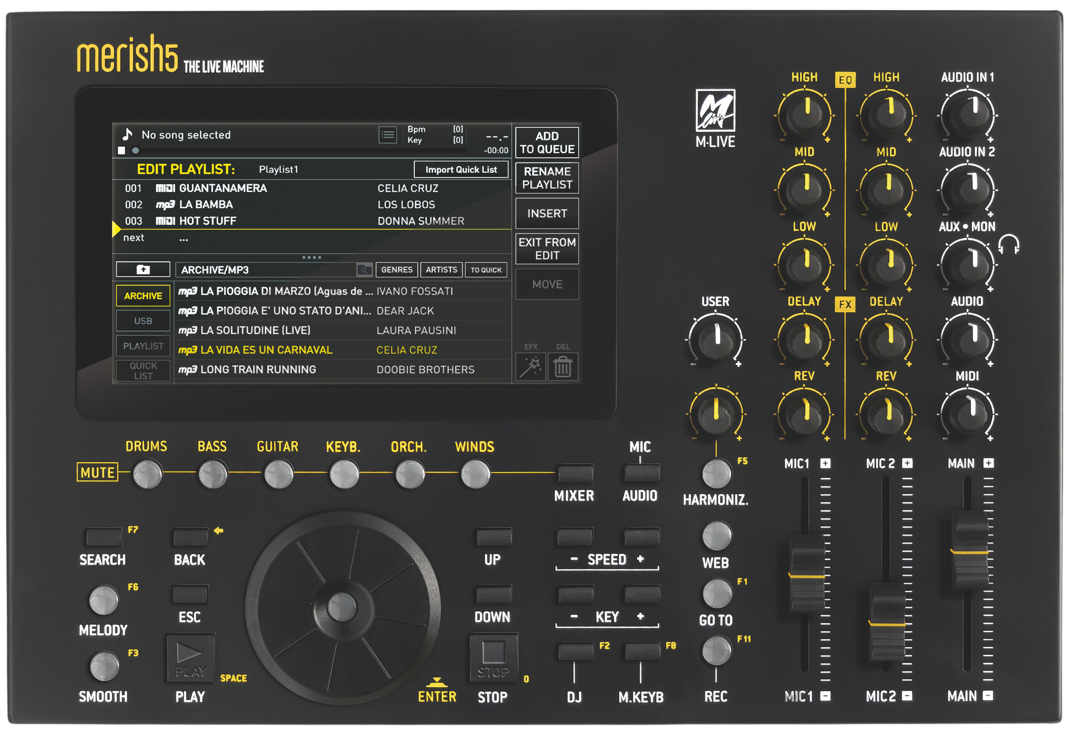The image size is (1069, 731).
Task: Open the list view icon beside Bpm
Action: point(388,135)
